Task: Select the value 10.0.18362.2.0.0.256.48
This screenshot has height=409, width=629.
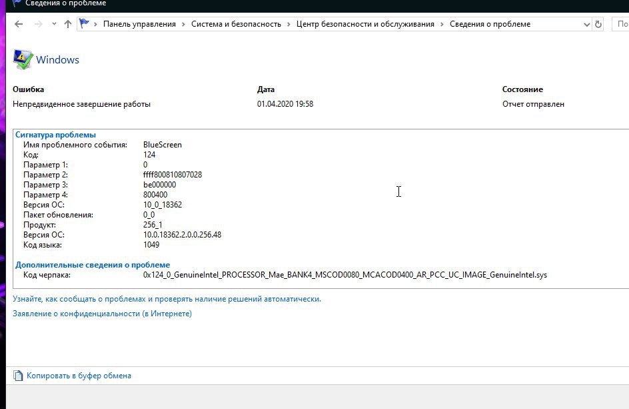Action: point(182,235)
